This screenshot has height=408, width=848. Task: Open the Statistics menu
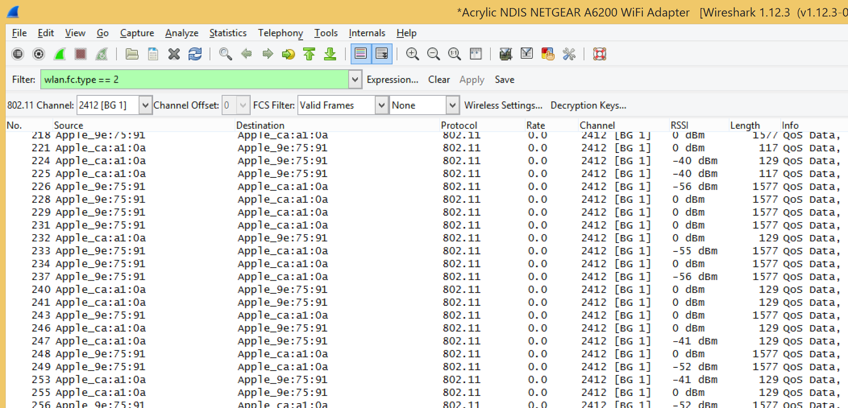tap(228, 33)
